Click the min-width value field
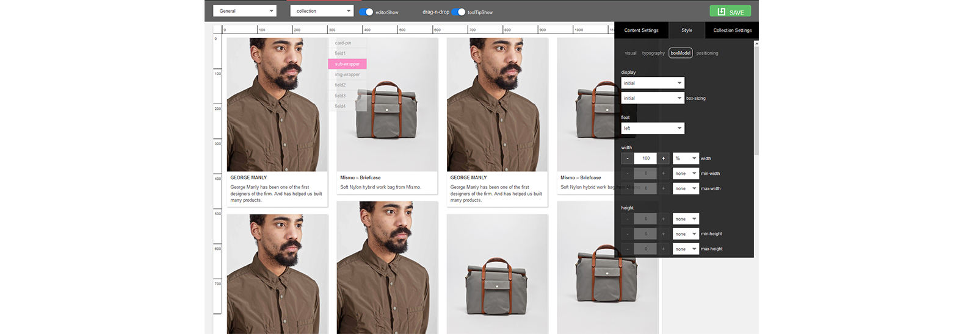 645,174
